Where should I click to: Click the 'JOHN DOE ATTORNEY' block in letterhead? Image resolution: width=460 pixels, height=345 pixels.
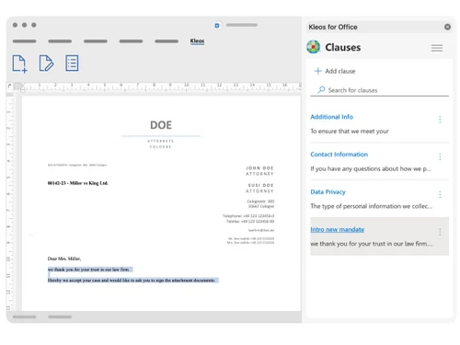pyautogui.click(x=259, y=171)
